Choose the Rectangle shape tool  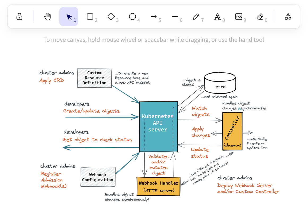coord(90,17)
